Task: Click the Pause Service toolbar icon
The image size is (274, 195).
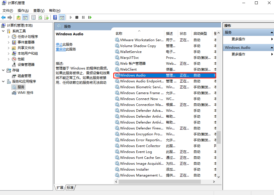Action: pos(83,17)
